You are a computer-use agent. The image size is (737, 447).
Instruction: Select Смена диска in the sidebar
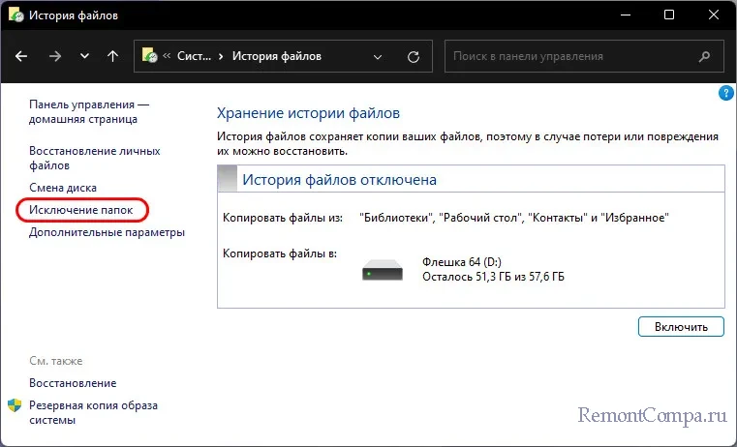tap(62, 187)
